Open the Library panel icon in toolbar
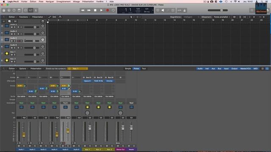The height and width of the screenshot is (152, 271). pyautogui.click(x=4, y=10)
